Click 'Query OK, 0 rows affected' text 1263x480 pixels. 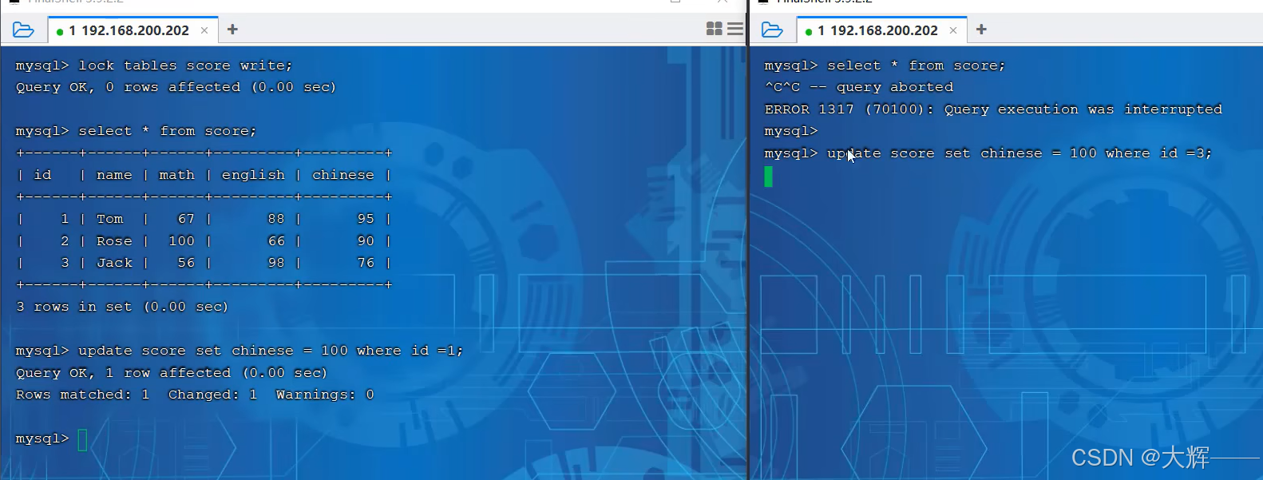click(176, 87)
